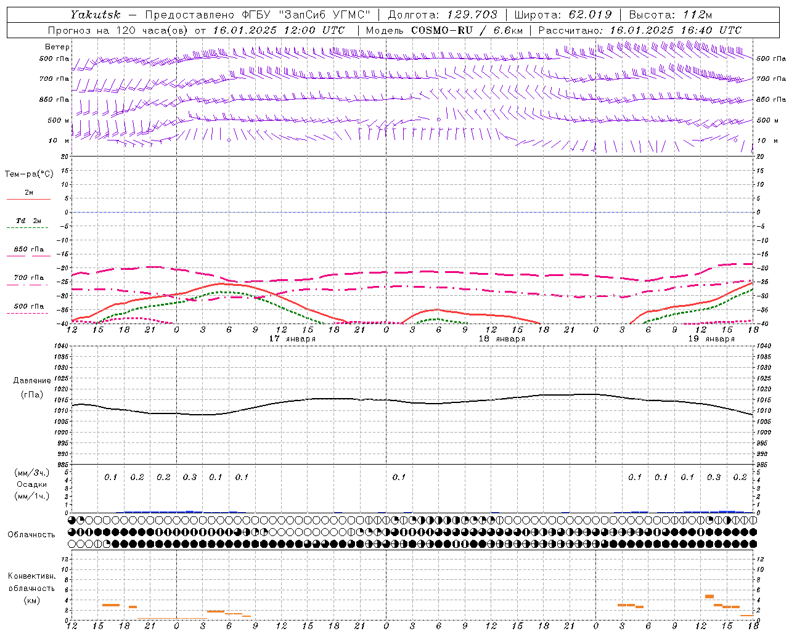Image resolution: width=789 pixels, height=631 pixels.
Task: Click the '(км)' unit label
Action: [31, 600]
